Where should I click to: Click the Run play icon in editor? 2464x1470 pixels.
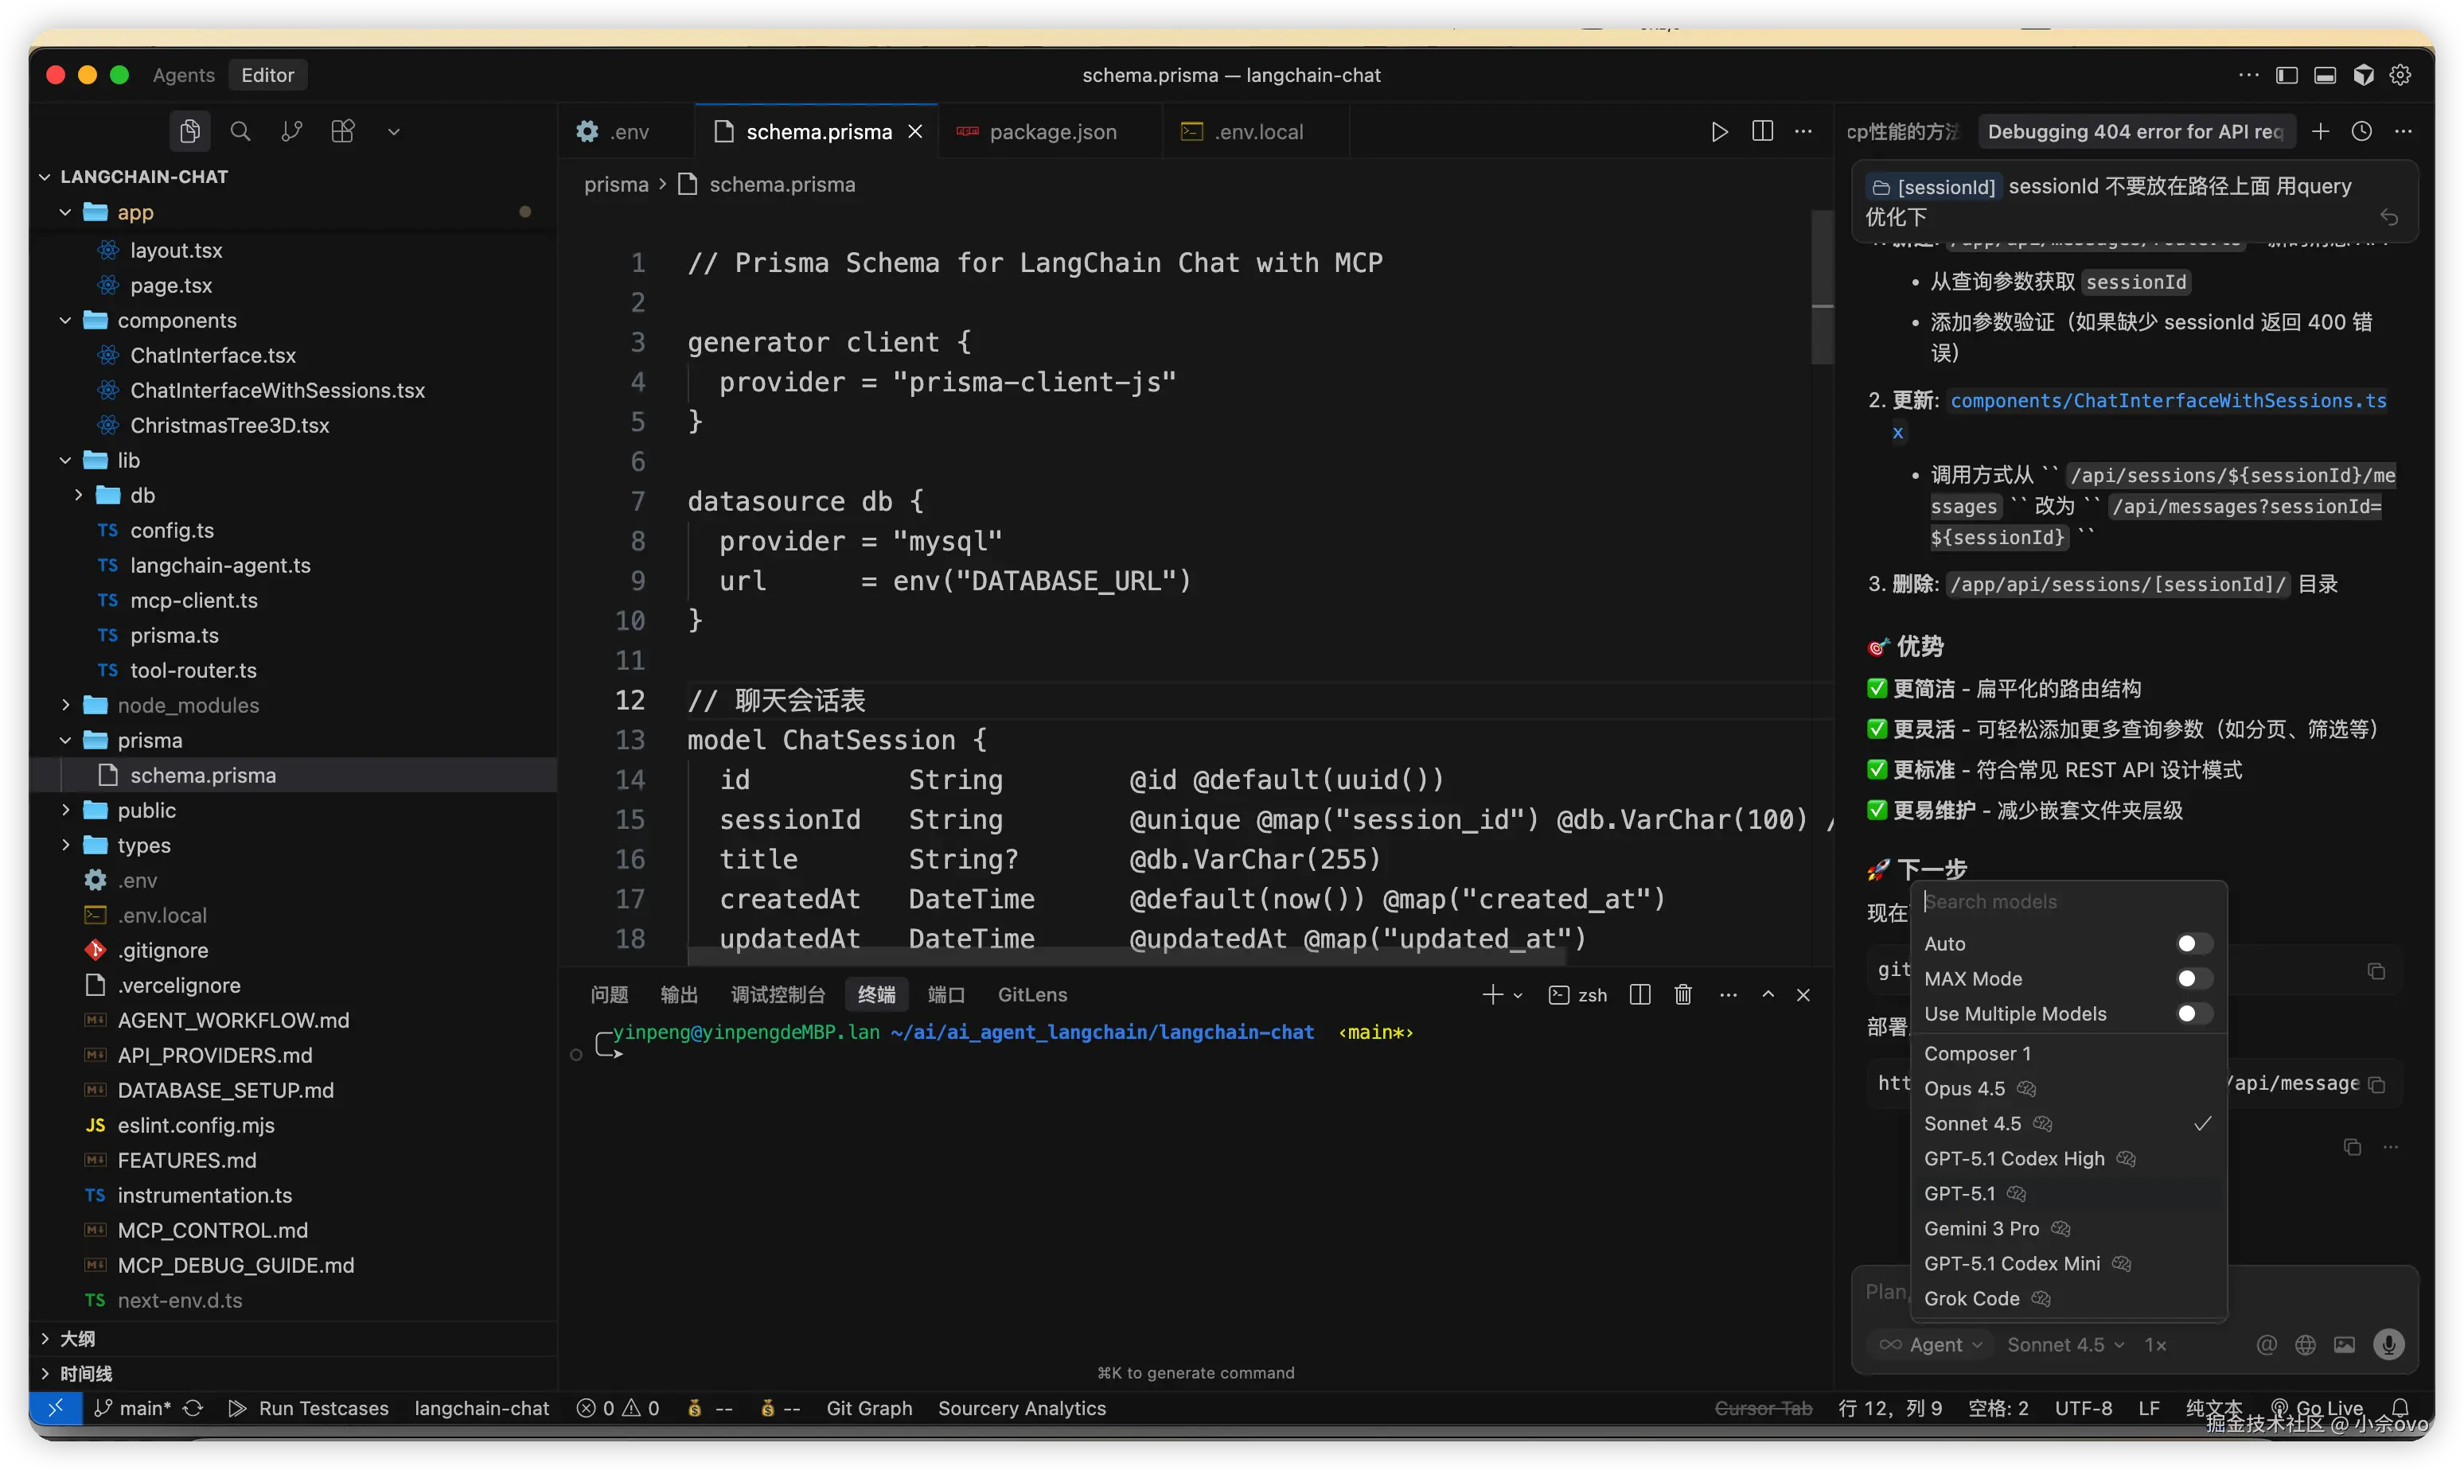(x=1719, y=132)
